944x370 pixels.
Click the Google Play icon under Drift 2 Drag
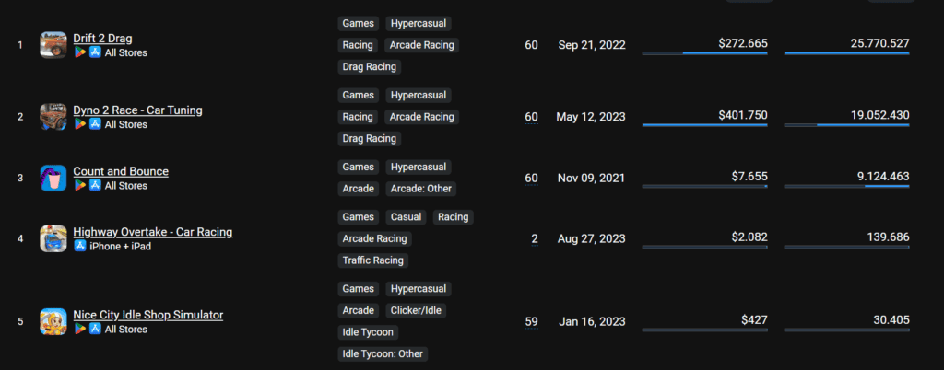tap(79, 52)
